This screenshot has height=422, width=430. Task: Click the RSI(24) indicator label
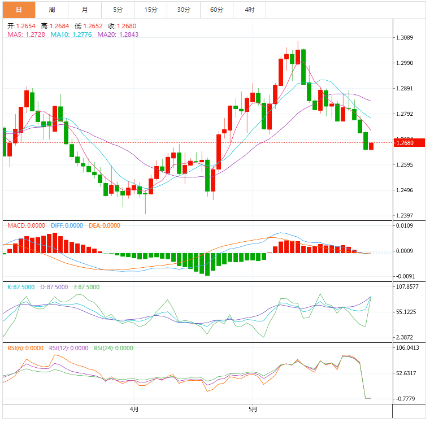pos(114,348)
